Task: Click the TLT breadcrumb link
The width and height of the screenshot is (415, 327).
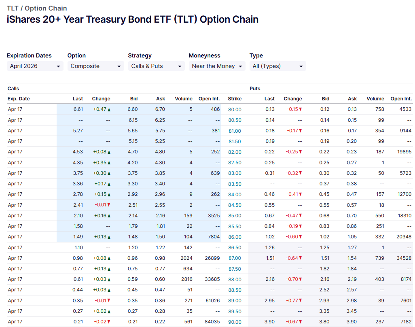Action: pyautogui.click(x=13, y=8)
